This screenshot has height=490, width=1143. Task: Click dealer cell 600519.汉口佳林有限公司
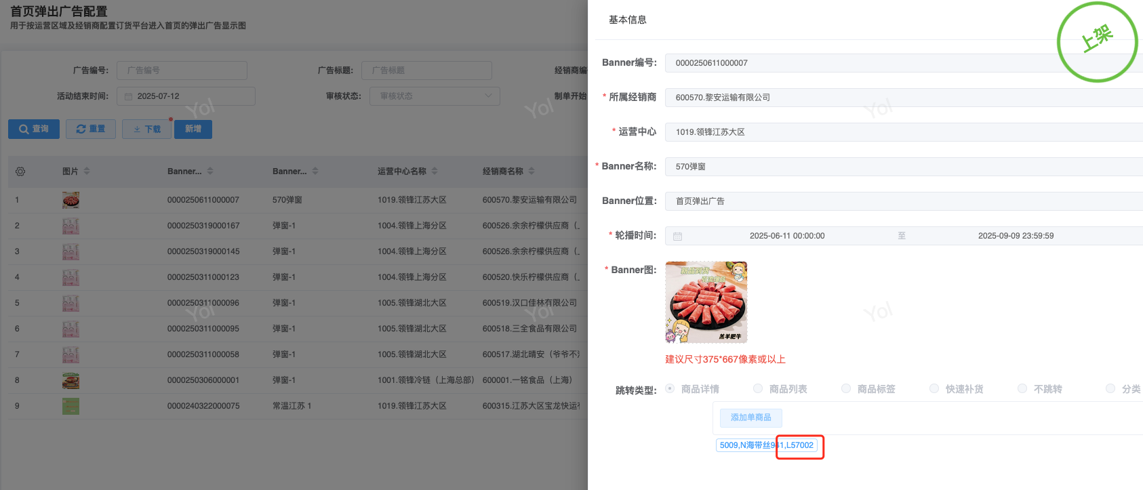pos(529,303)
